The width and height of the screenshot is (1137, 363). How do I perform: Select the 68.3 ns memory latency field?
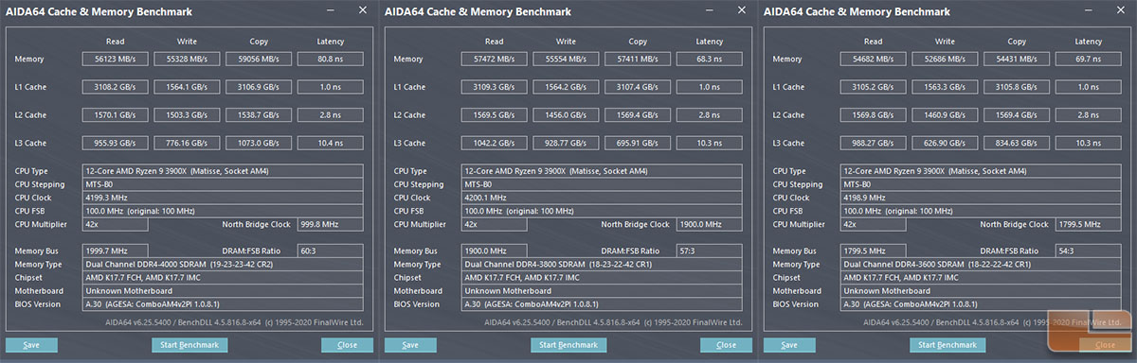tap(709, 59)
